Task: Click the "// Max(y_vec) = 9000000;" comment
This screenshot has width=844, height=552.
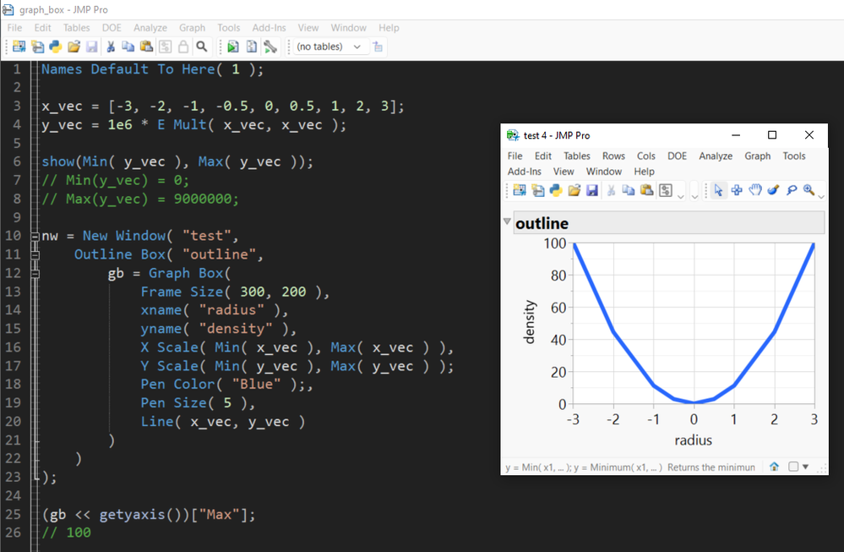Action: click(140, 199)
